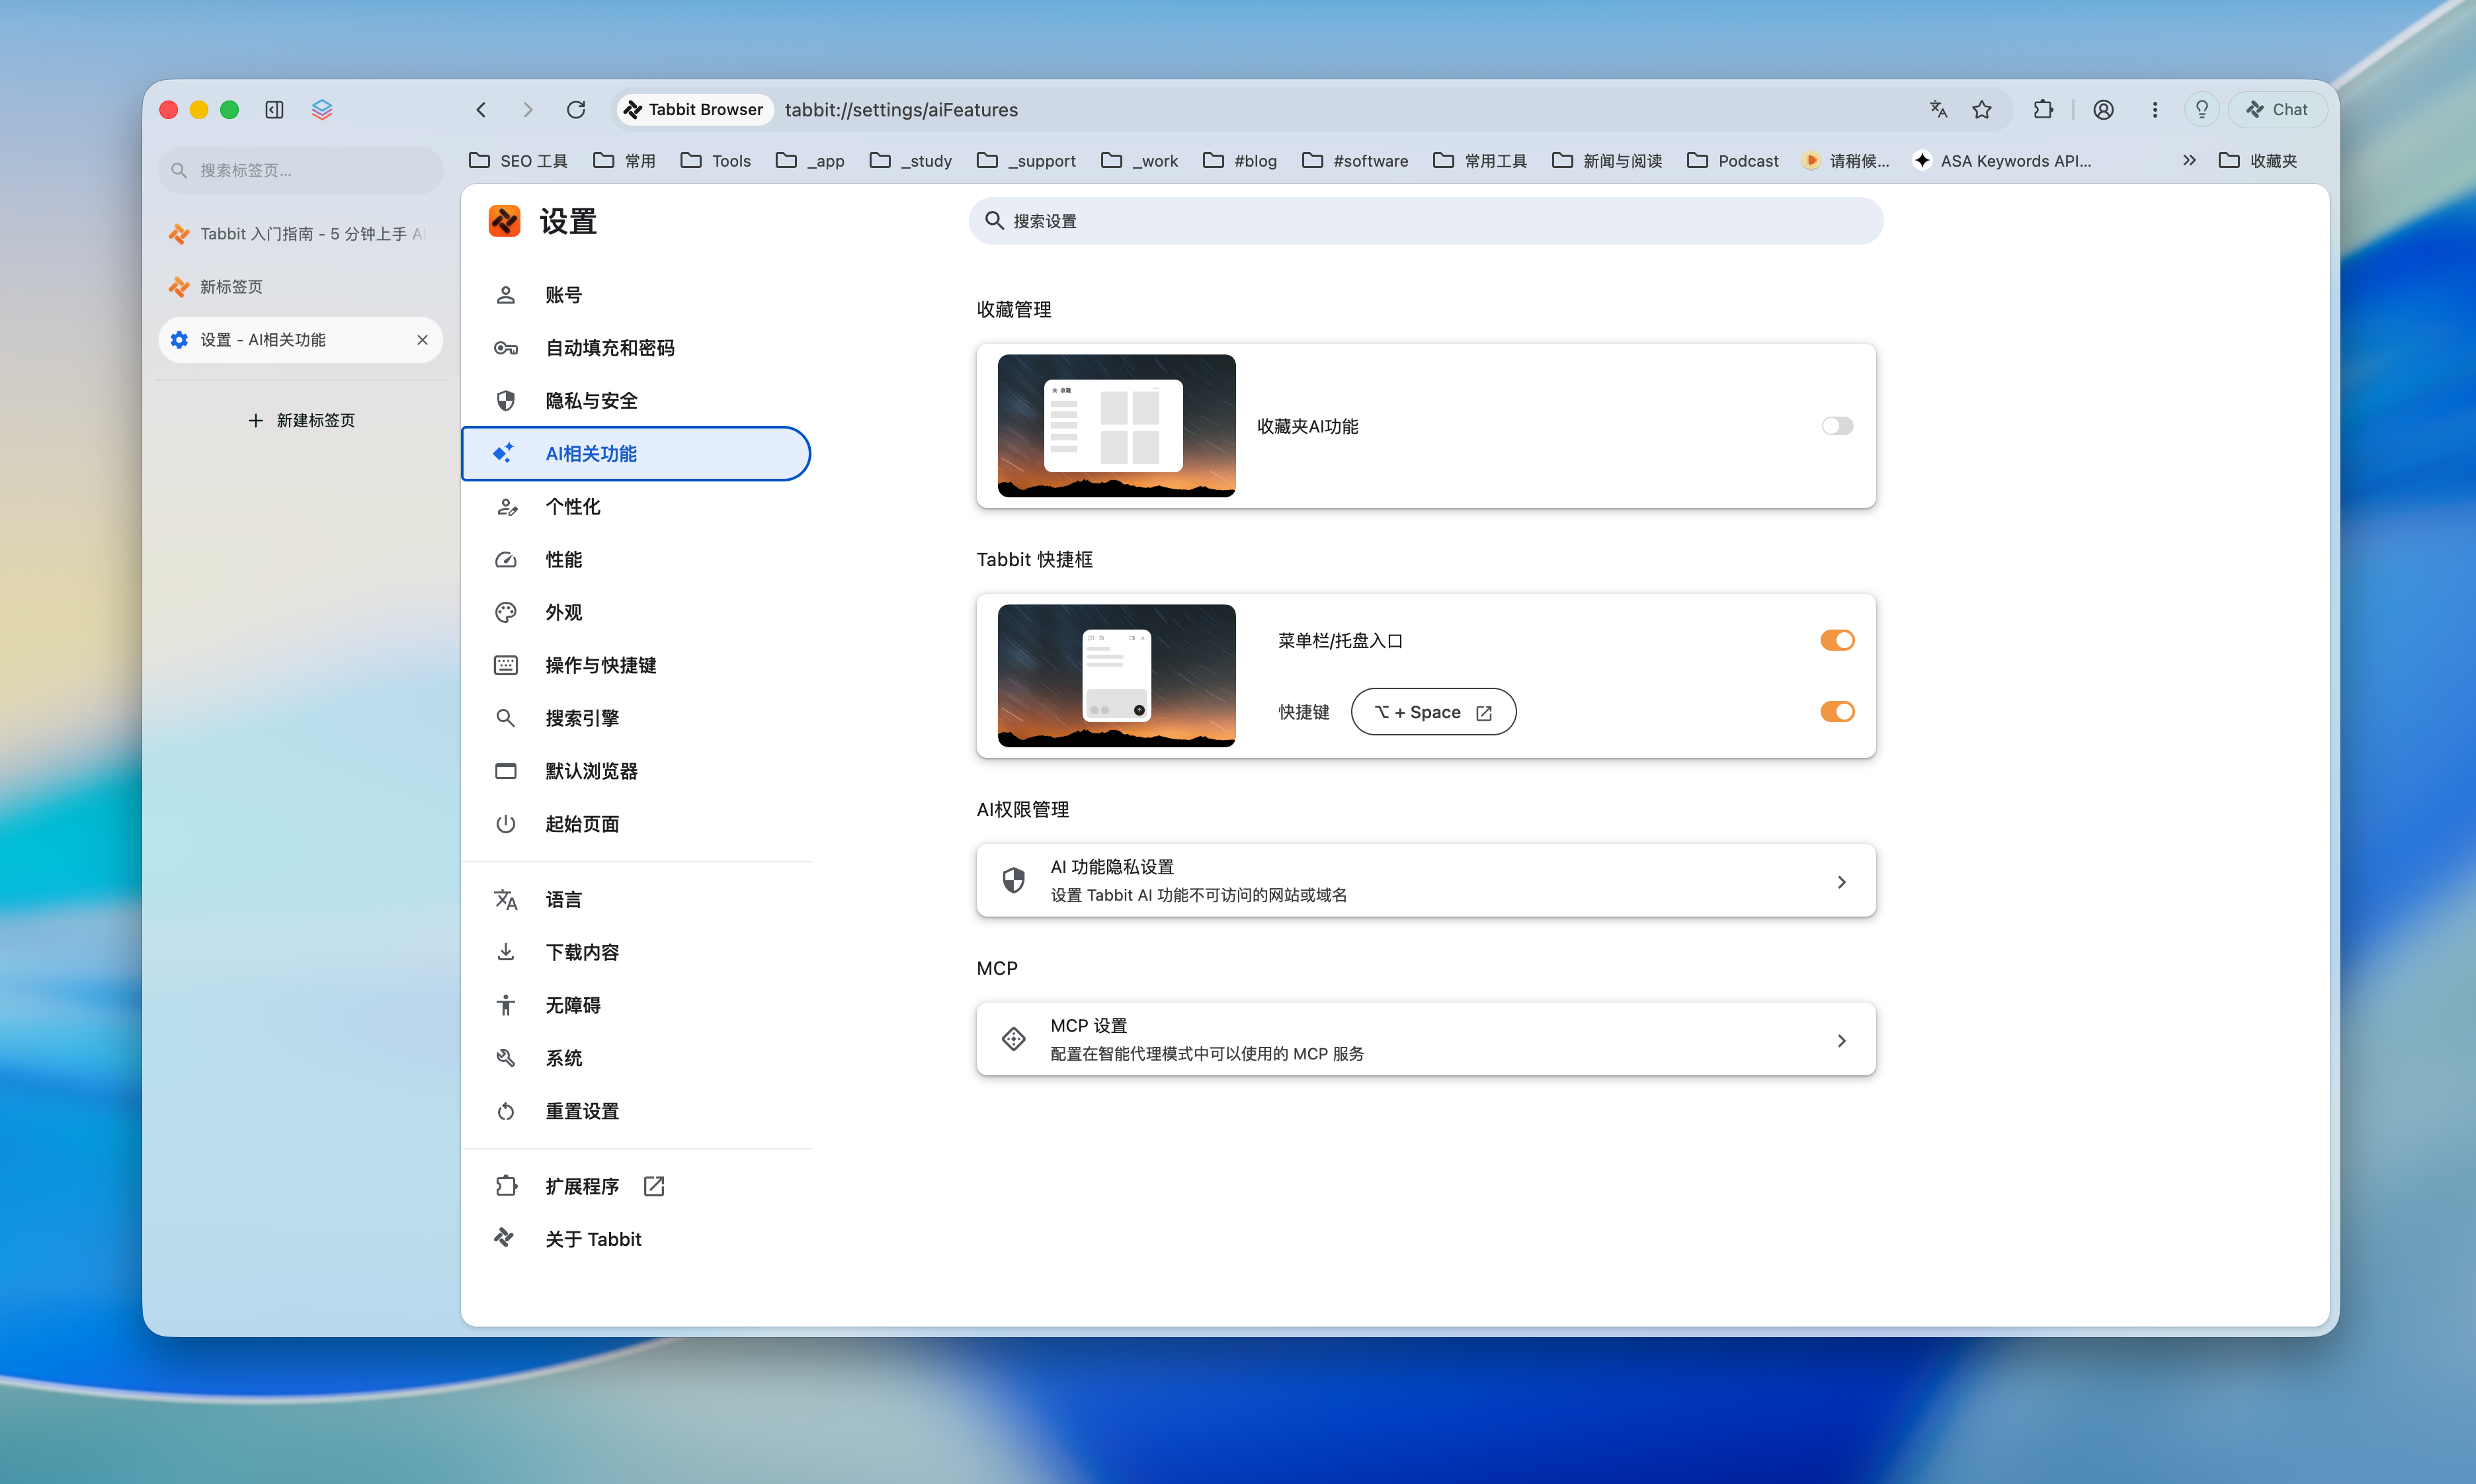Click the 搜索标签页 search field
Image resolution: width=2476 pixels, height=1484 pixels.
click(x=300, y=170)
